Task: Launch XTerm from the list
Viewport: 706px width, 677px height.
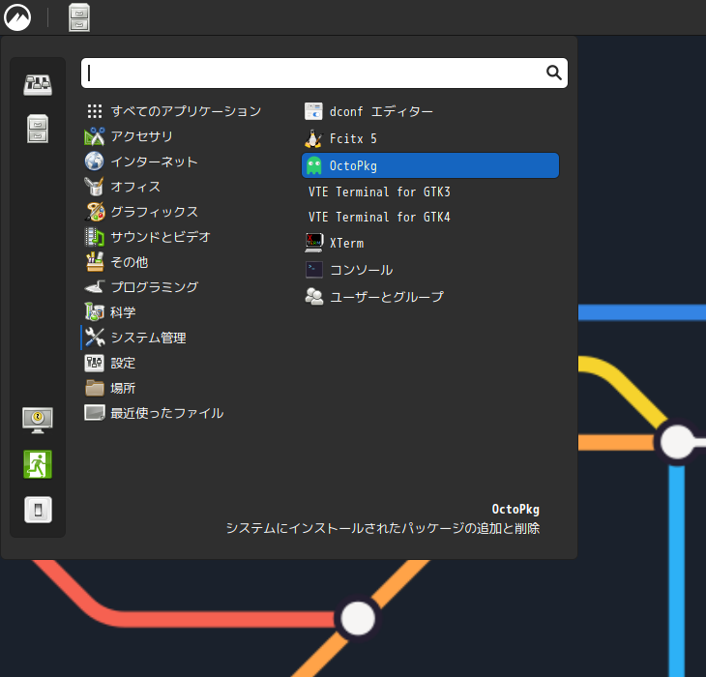Action: pos(430,243)
